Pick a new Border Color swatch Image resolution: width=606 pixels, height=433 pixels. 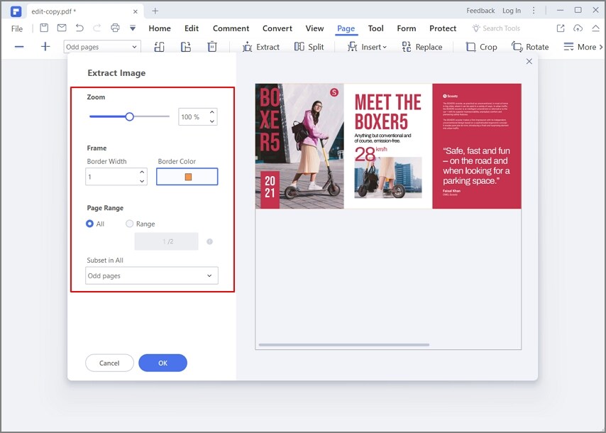click(187, 176)
